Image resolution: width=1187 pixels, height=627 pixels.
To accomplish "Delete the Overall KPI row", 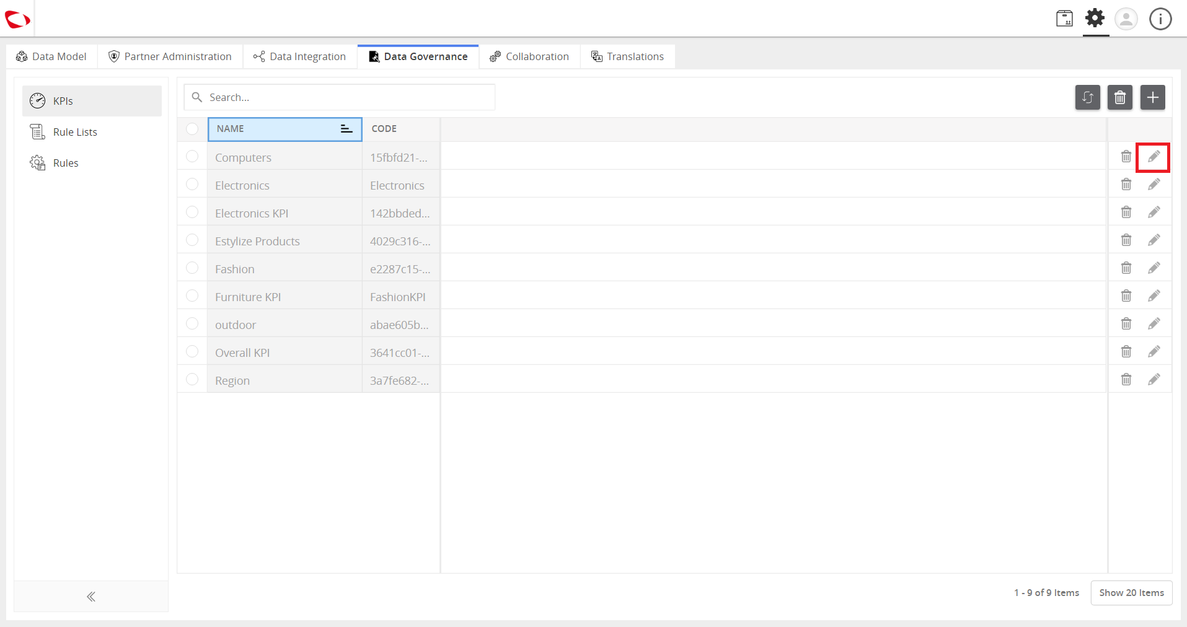I will pos(1126,352).
